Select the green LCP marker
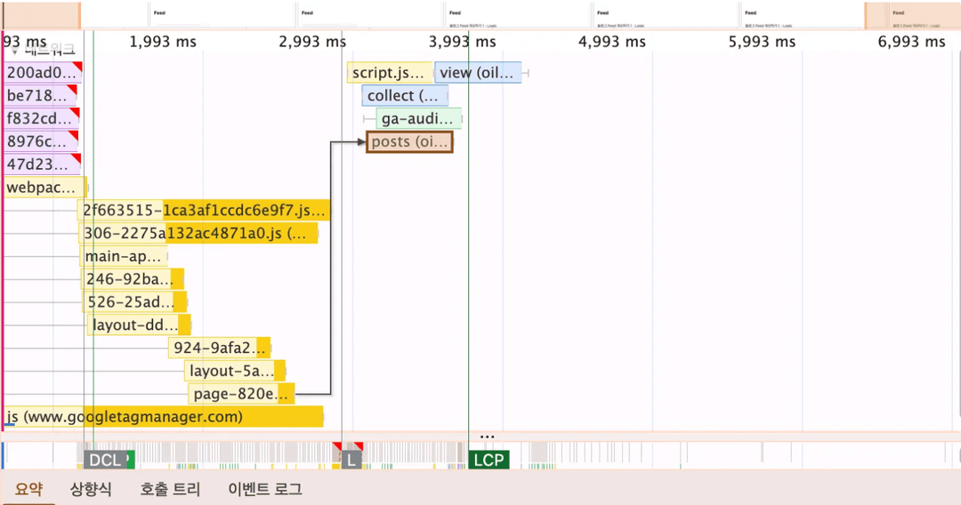 [x=489, y=460]
